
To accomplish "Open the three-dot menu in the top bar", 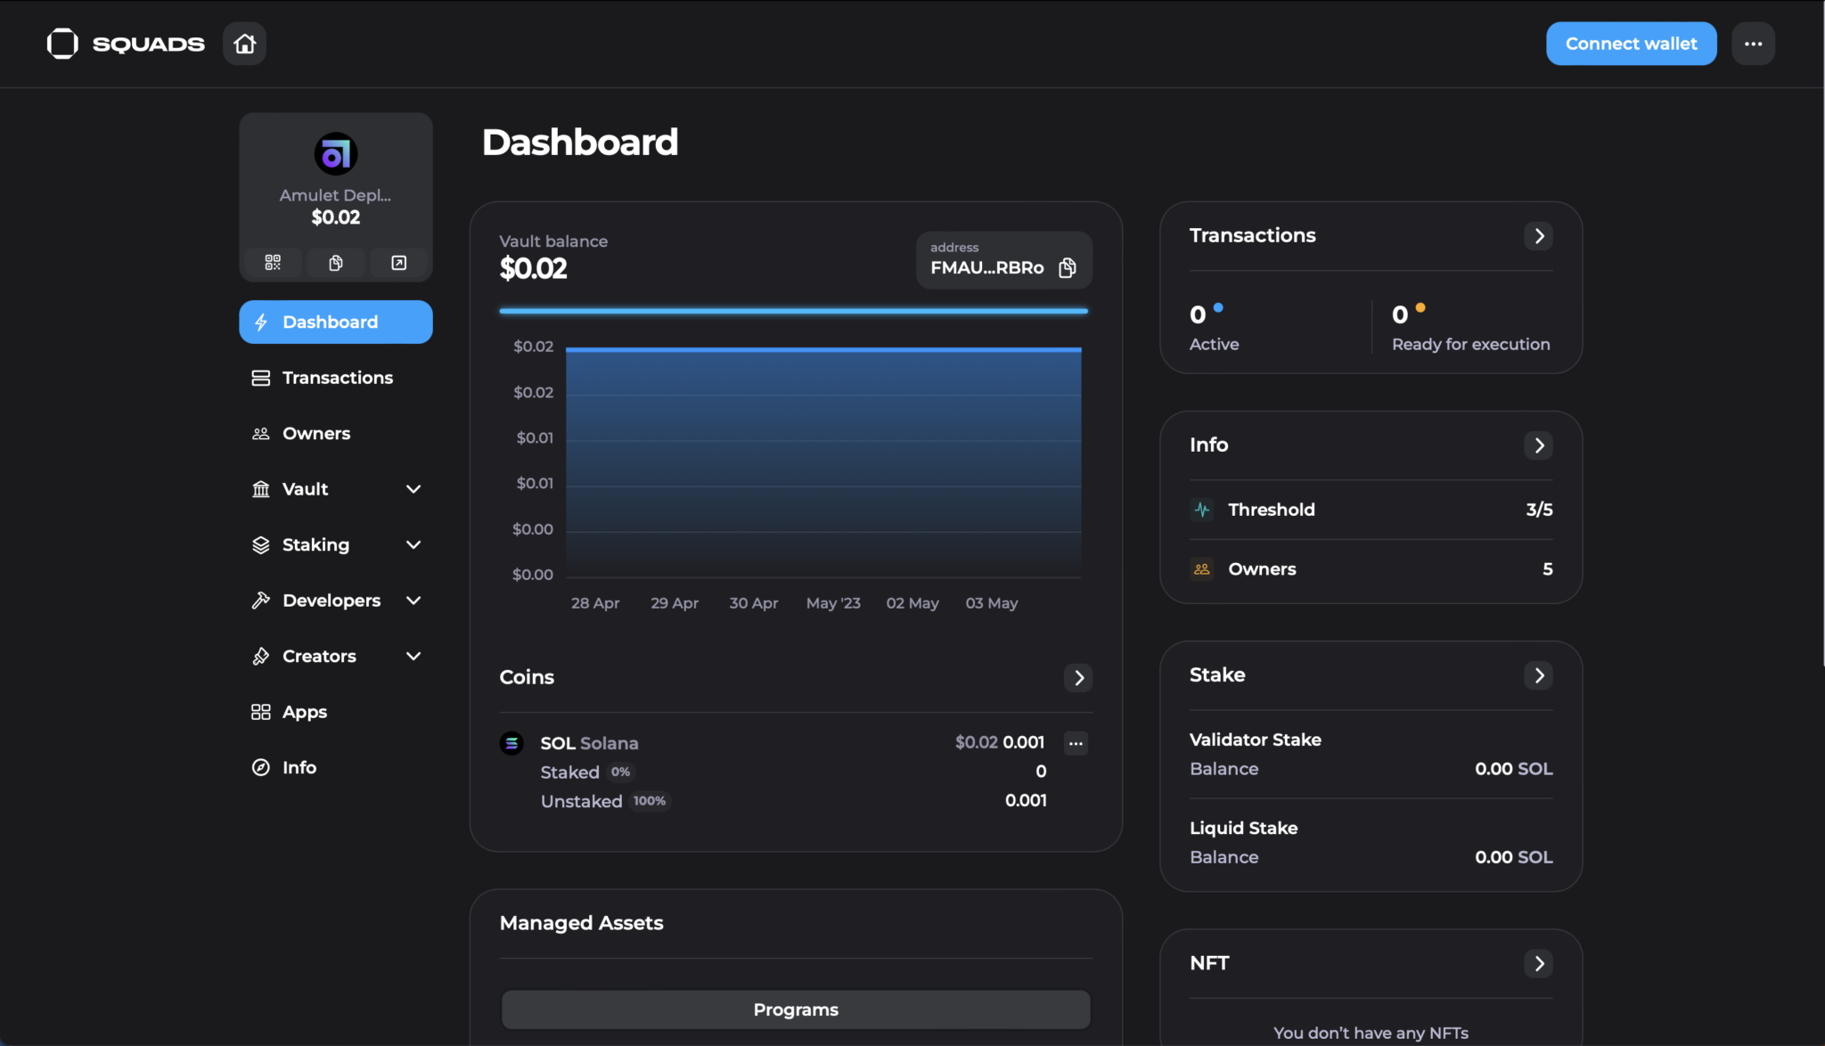I will pyautogui.click(x=1753, y=43).
